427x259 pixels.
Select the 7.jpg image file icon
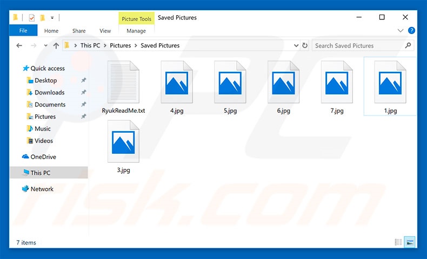tap(337, 82)
